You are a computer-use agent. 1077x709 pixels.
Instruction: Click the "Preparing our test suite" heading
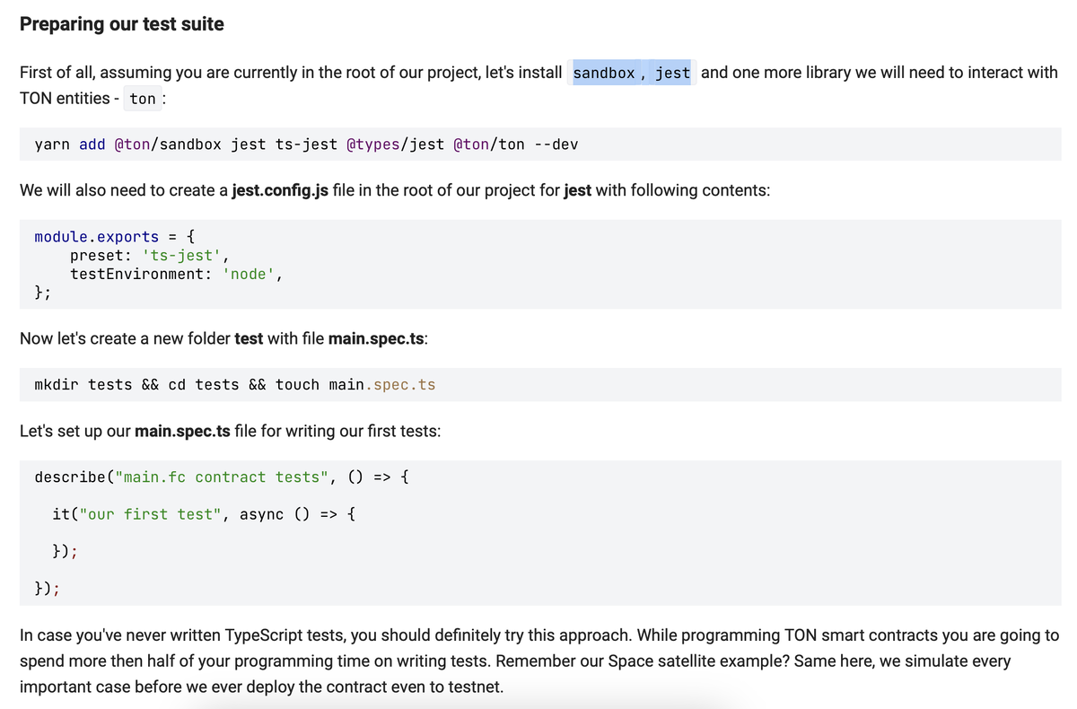pyautogui.click(x=121, y=24)
